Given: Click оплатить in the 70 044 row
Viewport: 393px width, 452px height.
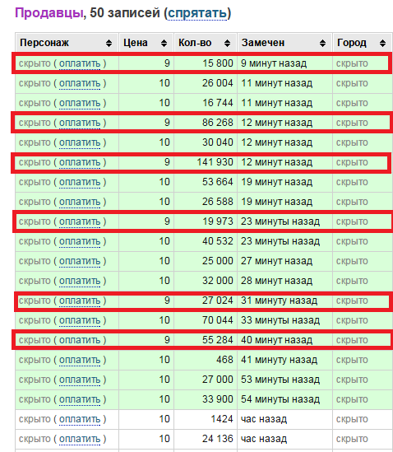Looking at the screenshot, I should [x=80, y=320].
